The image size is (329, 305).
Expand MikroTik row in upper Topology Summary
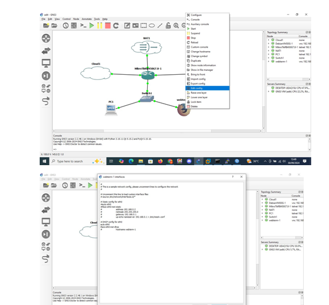pos(269,47)
